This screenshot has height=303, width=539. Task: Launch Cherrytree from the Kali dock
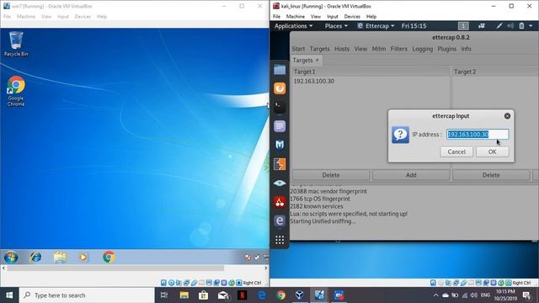coord(280,202)
